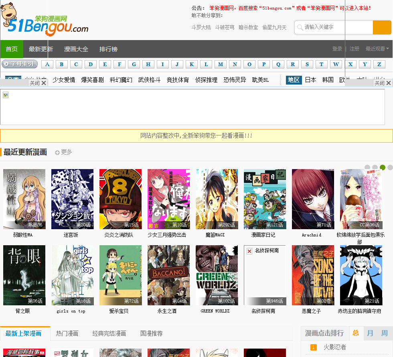
Task: Select the last grey carousel dot
Action: click(x=390, y=167)
